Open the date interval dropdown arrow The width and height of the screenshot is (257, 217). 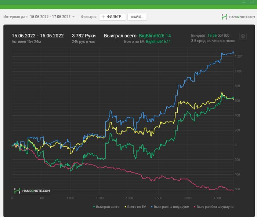click(x=73, y=17)
